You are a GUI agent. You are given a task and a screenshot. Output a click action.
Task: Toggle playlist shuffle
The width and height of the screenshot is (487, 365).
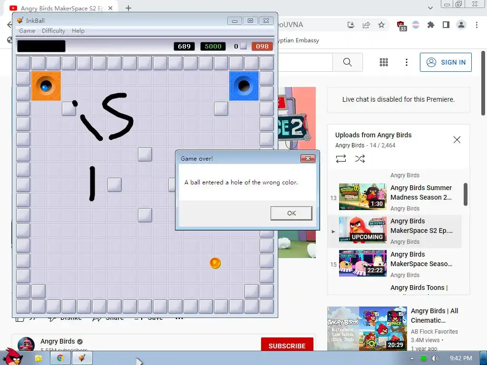click(360, 159)
